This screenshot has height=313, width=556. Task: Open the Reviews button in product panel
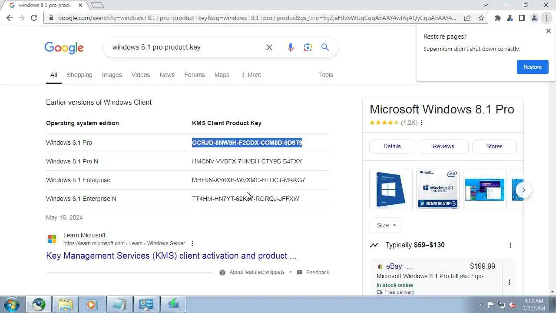pyautogui.click(x=443, y=146)
